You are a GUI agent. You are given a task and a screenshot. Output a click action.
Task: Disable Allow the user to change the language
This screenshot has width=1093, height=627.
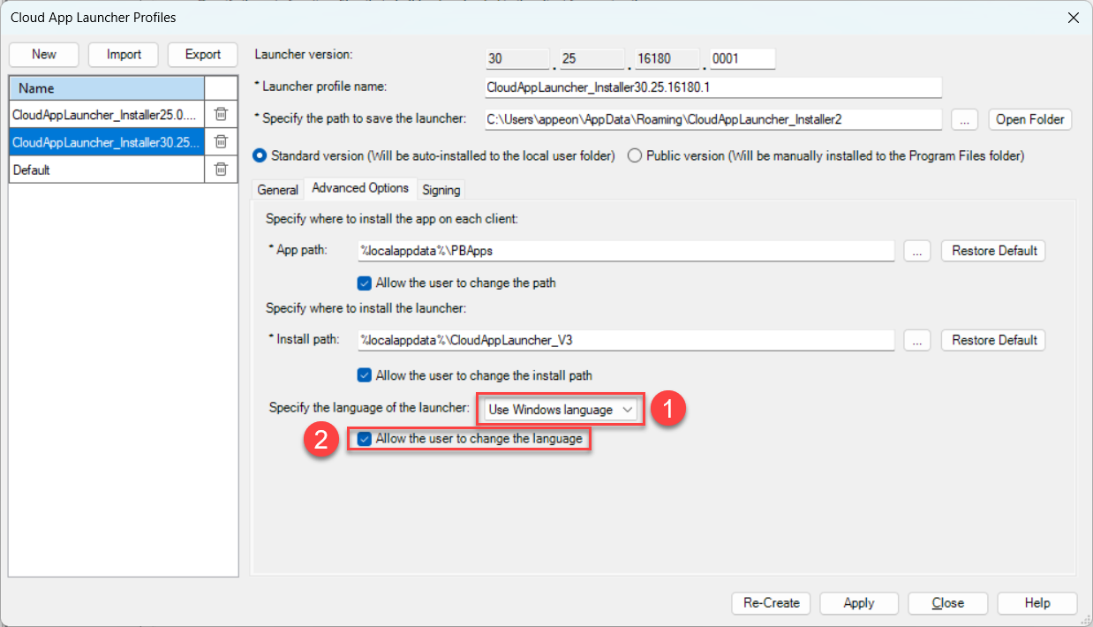click(x=365, y=439)
